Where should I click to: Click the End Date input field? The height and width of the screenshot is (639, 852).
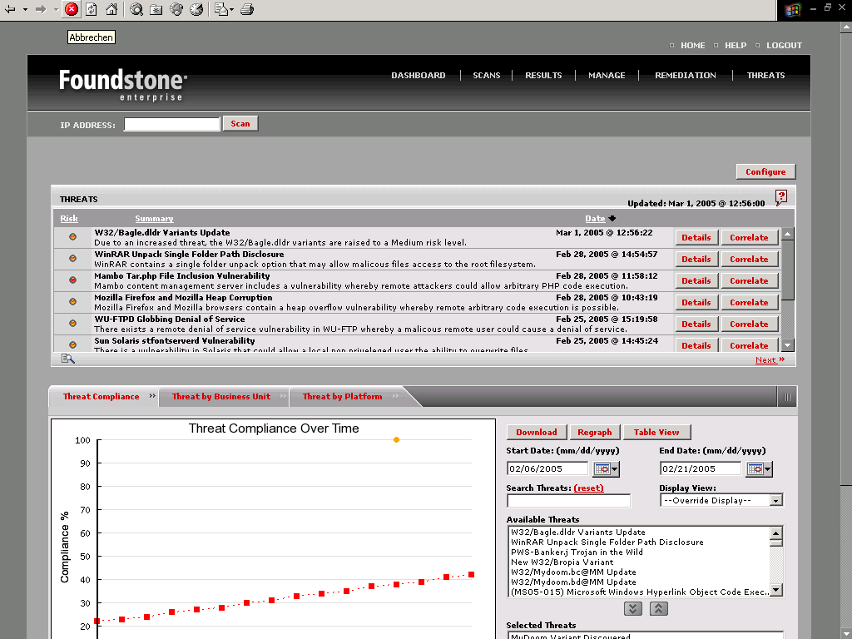tap(701, 469)
